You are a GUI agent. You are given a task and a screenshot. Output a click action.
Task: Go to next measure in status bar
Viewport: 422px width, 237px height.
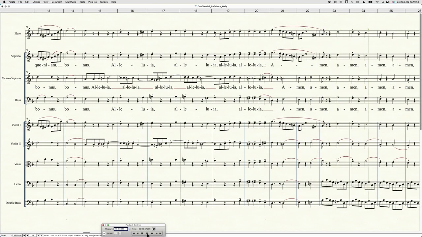[x=38, y=235]
